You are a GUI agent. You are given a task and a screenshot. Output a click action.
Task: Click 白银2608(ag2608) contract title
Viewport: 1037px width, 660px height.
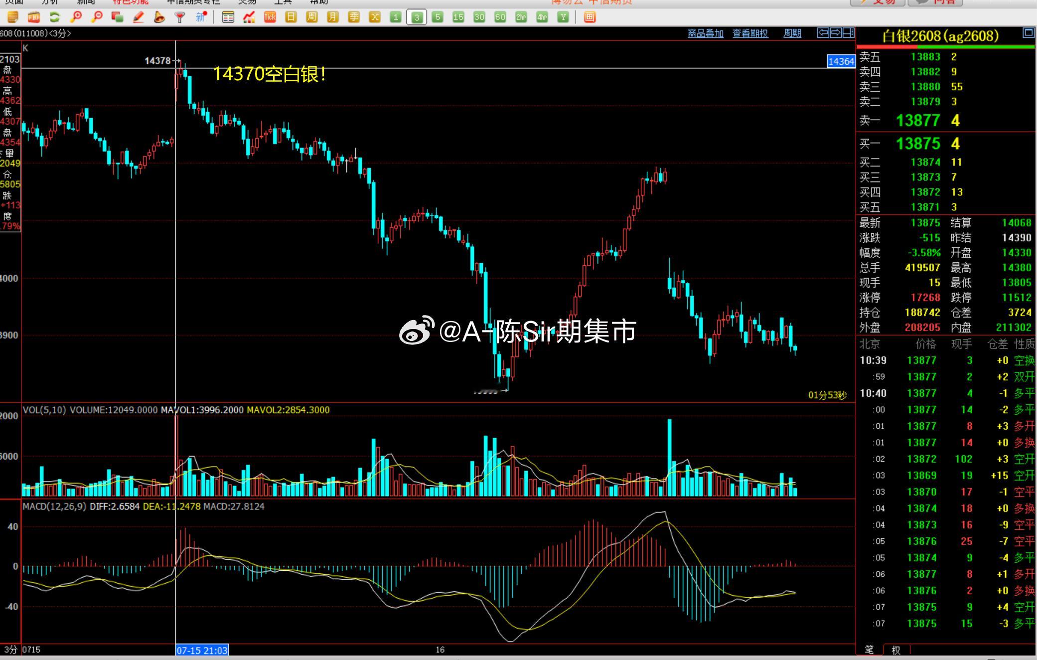pos(940,36)
